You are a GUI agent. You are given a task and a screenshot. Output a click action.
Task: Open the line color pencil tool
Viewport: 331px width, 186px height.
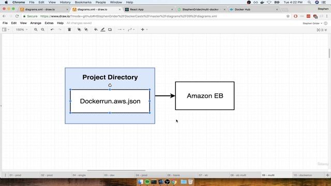click(x=103, y=30)
